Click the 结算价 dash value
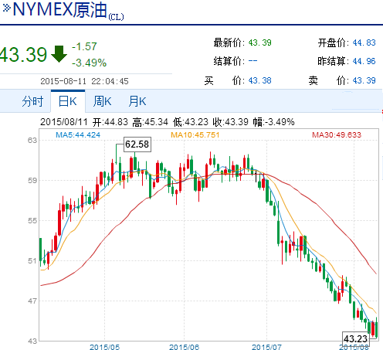Viewport: 383px width, 350px height. click(253, 61)
